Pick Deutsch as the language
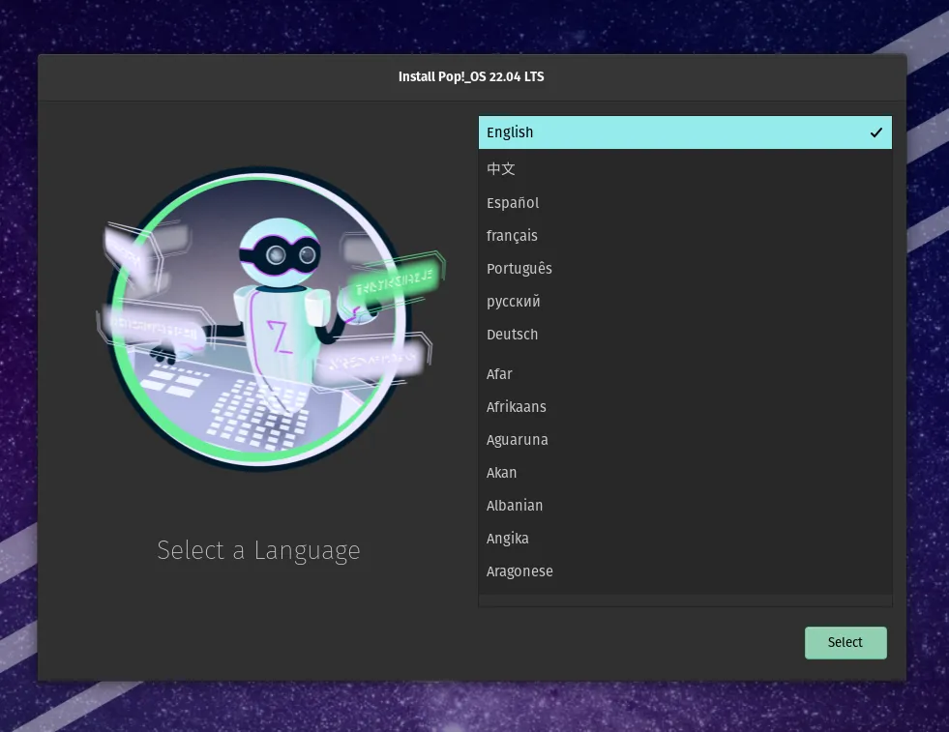Viewport: 949px width, 732px height. [512, 335]
